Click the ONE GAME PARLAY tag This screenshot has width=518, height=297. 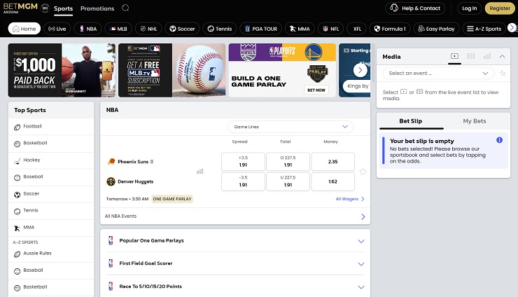click(172, 199)
